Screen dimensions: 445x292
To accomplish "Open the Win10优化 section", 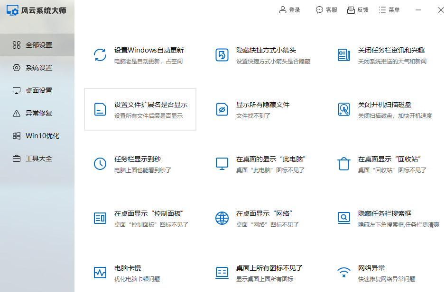I will pos(37,136).
